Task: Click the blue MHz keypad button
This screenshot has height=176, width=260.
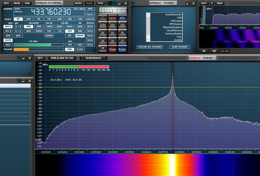Action: coord(122,17)
